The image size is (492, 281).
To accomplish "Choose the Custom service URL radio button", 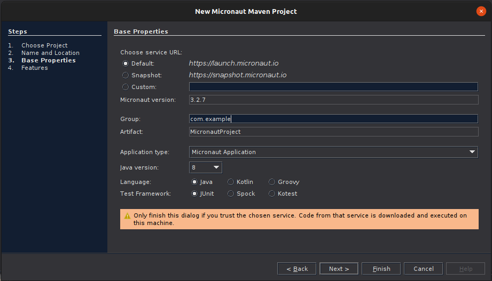I will [x=126, y=87].
